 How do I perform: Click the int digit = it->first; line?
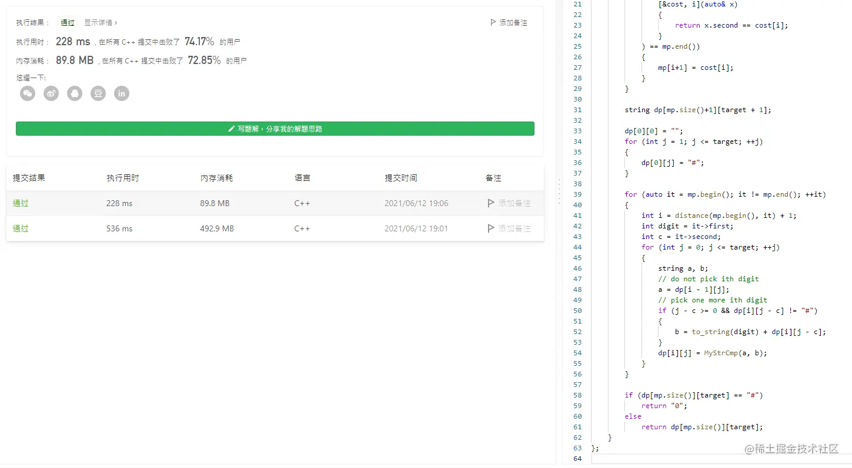pyautogui.click(x=687, y=226)
